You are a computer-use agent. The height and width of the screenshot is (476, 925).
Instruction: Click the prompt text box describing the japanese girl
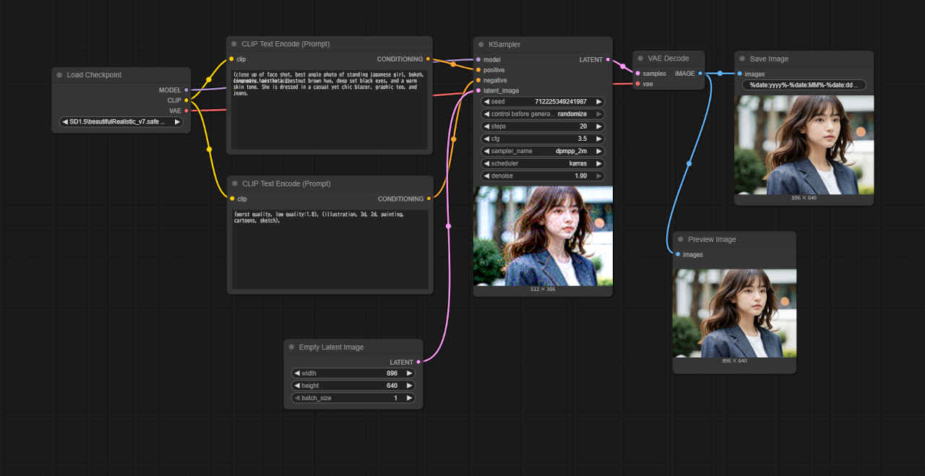[x=329, y=108]
